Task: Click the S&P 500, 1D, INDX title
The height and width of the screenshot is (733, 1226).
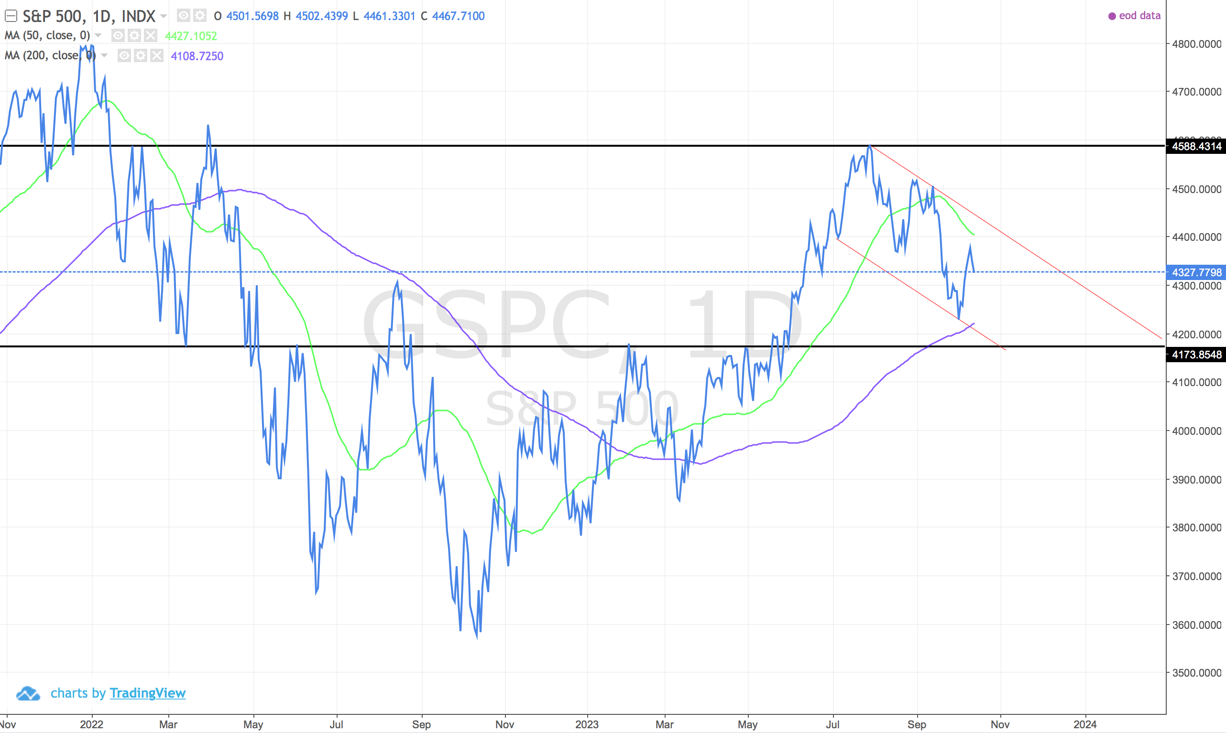Action: click(x=89, y=16)
